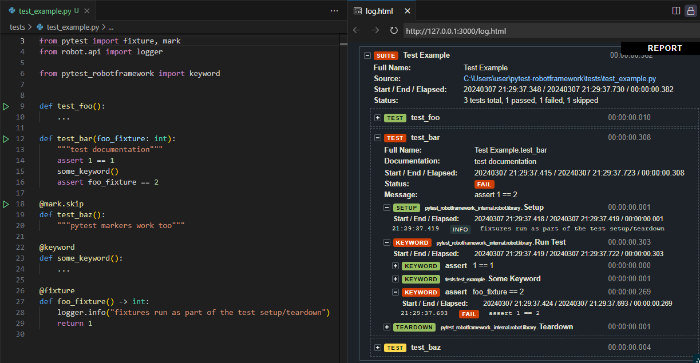Expand the test_baz test entry
This screenshot has width=700, height=363.
pos(378,348)
